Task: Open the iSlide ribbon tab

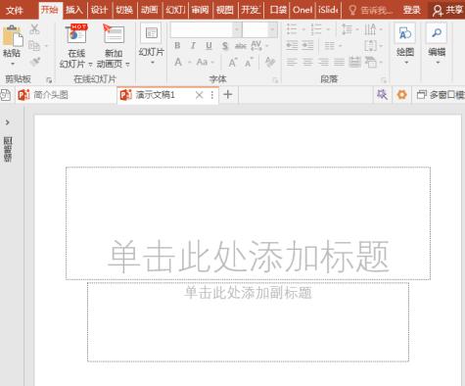Action: point(328,10)
